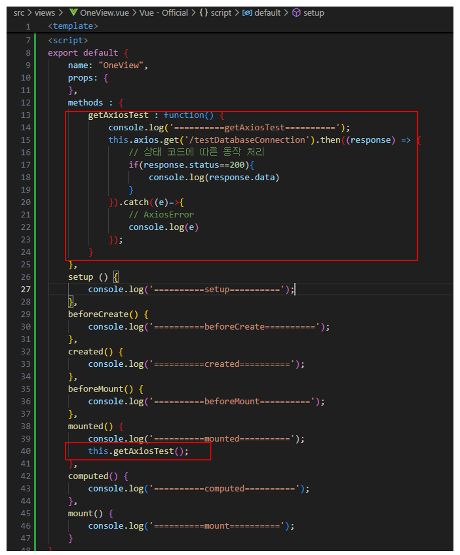The image size is (460, 555).
Task: Select the 'default' breadcrumb item
Action: (x=267, y=13)
